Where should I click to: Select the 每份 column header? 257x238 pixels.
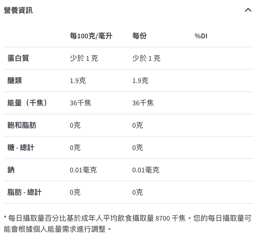(140, 36)
